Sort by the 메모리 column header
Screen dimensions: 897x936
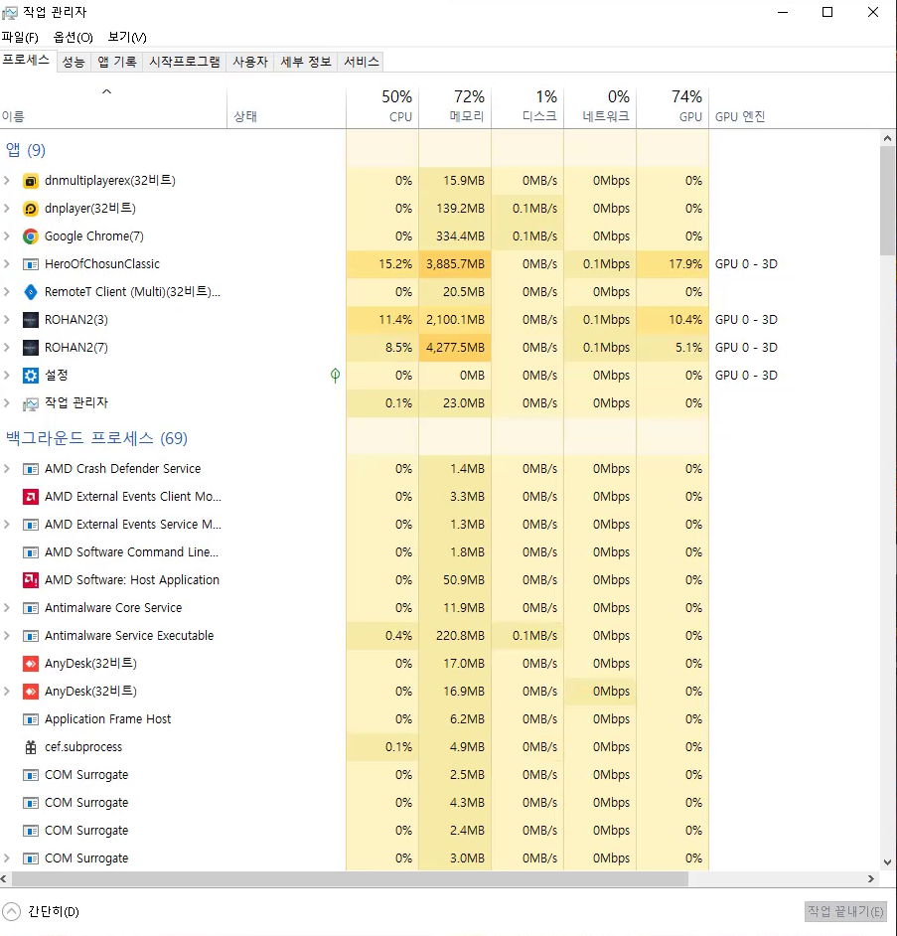455,106
